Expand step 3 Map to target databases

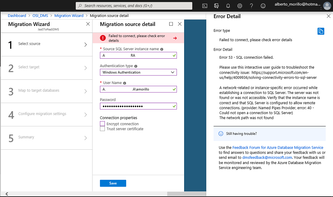(x=47, y=91)
